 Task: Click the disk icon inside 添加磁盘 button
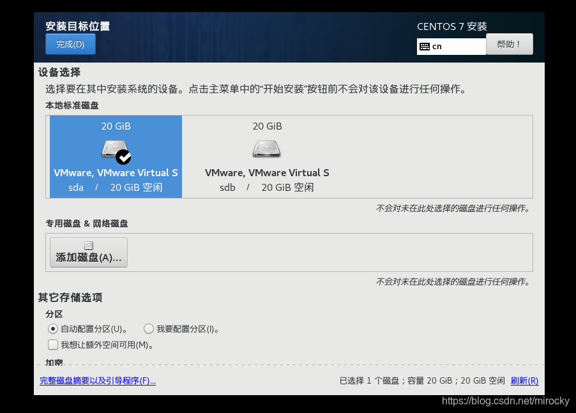pos(88,245)
